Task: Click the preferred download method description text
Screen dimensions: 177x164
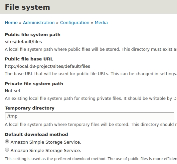Action: click(x=91, y=159)
